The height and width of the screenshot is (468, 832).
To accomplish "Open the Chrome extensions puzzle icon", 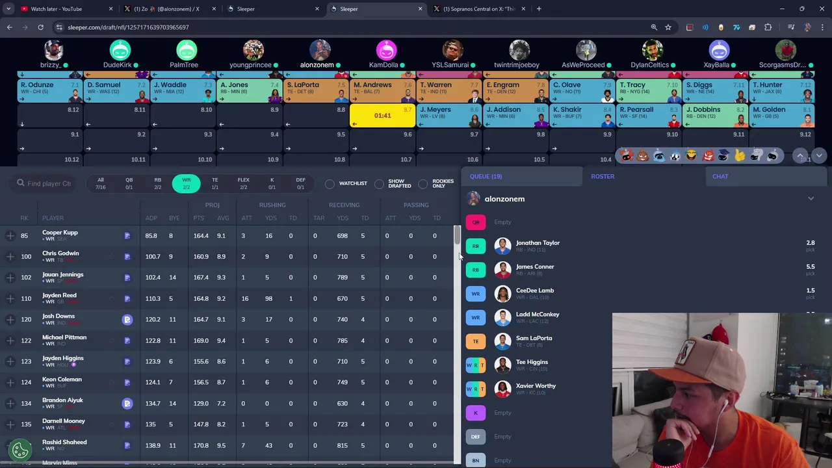I will 768,27.
